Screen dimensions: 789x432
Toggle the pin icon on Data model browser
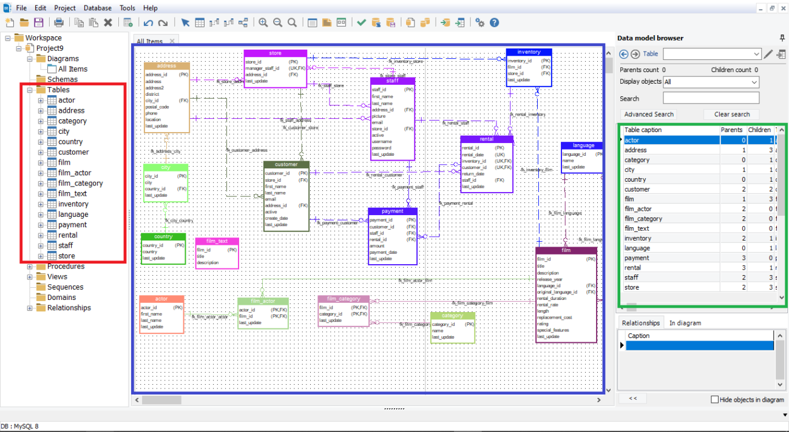click(x=782, y=38)
